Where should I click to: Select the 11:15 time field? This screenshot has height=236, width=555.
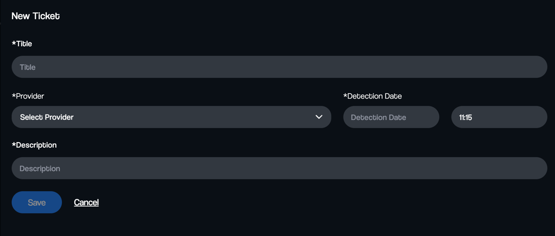(499, 117)
